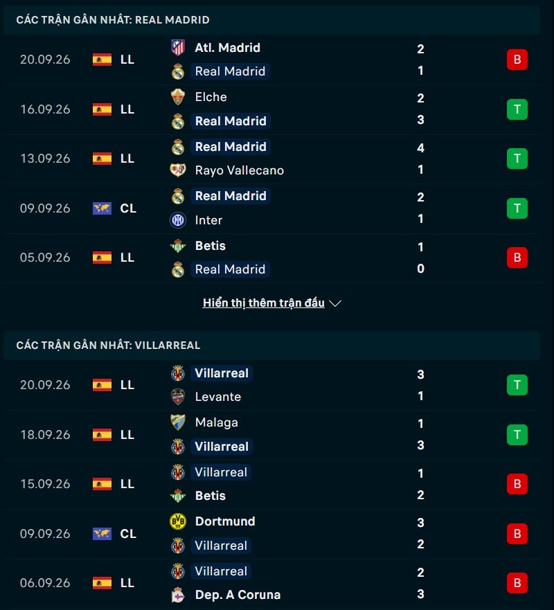Open Rayo Vallecano team name link
This screenshot has width=554, height=610.
[x=240, y=170]
